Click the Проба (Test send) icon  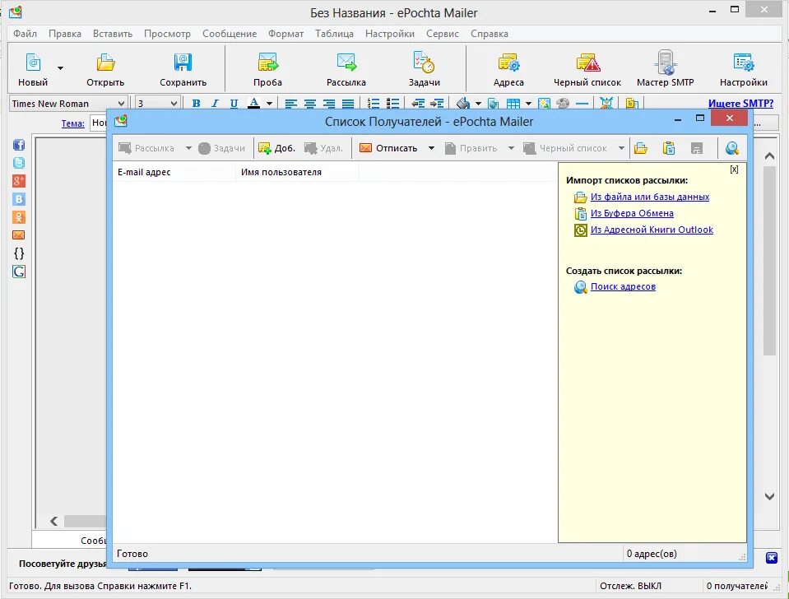coord(267,63)
